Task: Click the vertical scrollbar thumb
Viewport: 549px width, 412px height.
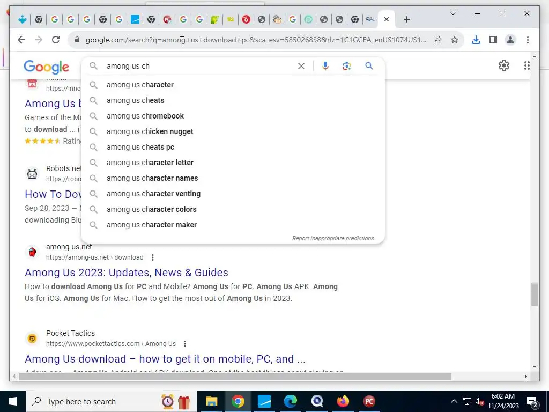Action: coord(535,295)
